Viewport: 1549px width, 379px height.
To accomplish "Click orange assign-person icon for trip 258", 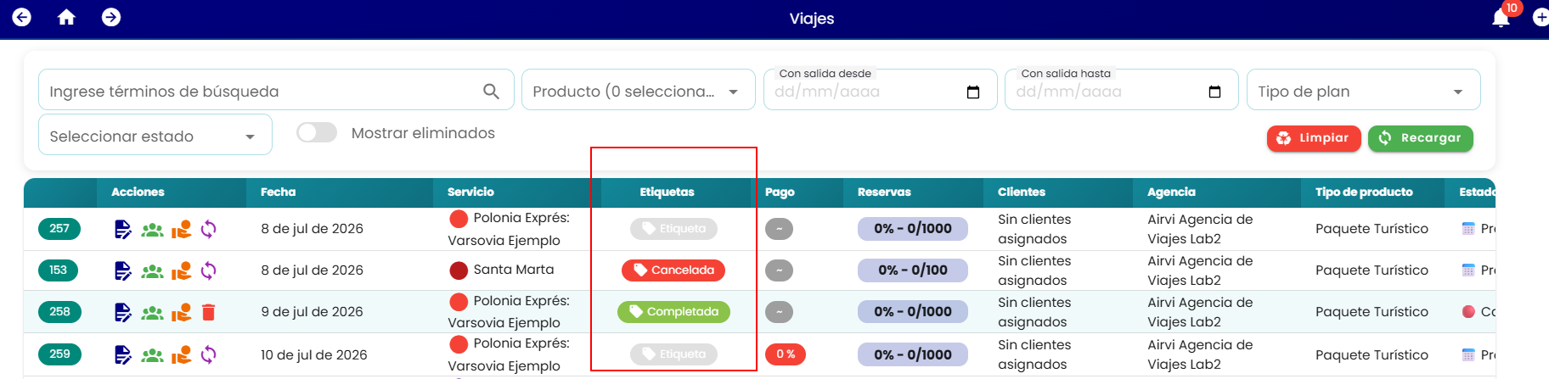I will [x=181, y=312].
